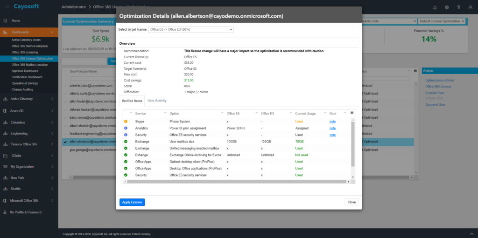The width and height of the screenshot is (478, 238).
Task: Toggle checkmark for gus.george row
Action: [65, 150]
